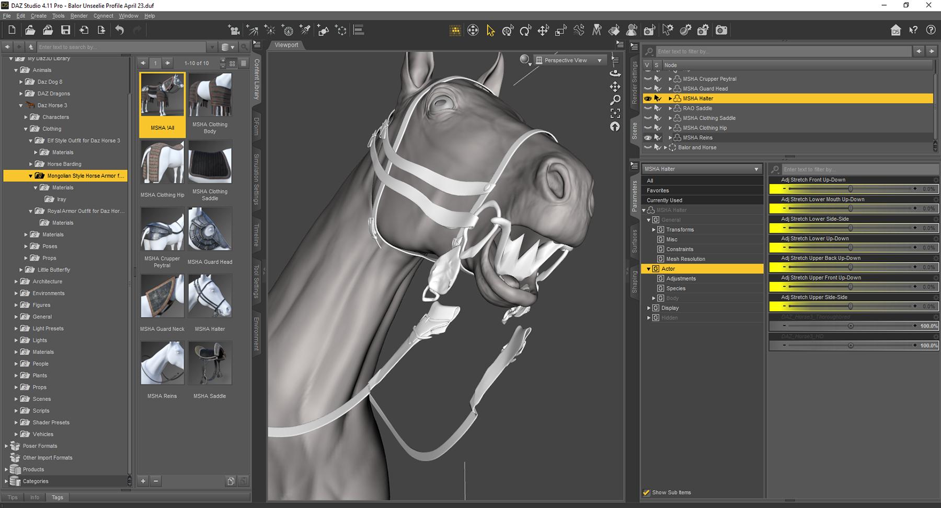Show the hidden MSHA Crupper Peytral node
Image resolution: width=941 pixels, height=508 pixels.
tap(648, 79)
